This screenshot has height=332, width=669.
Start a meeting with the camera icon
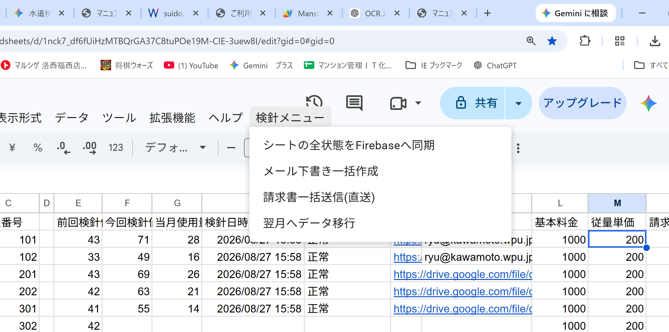click(398, 103)
